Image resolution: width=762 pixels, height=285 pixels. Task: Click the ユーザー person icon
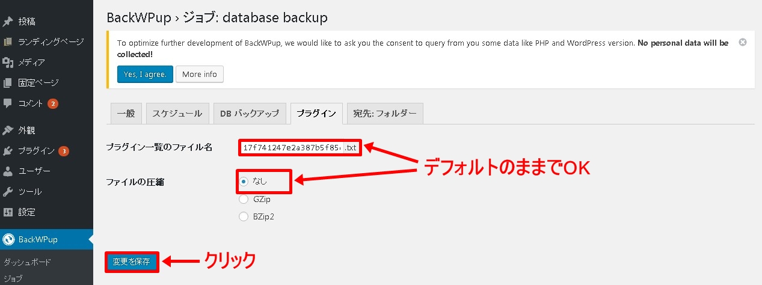coord(8,171)
